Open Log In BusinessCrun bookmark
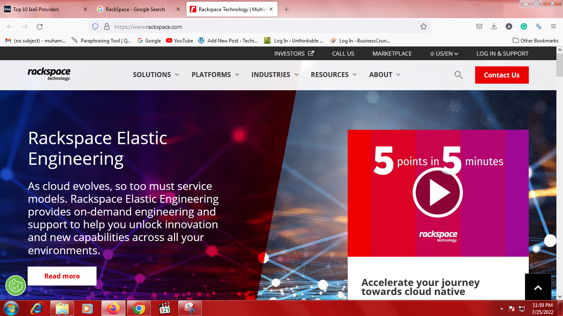This screenshot has height=316, width=563. [x=360, y=40]
